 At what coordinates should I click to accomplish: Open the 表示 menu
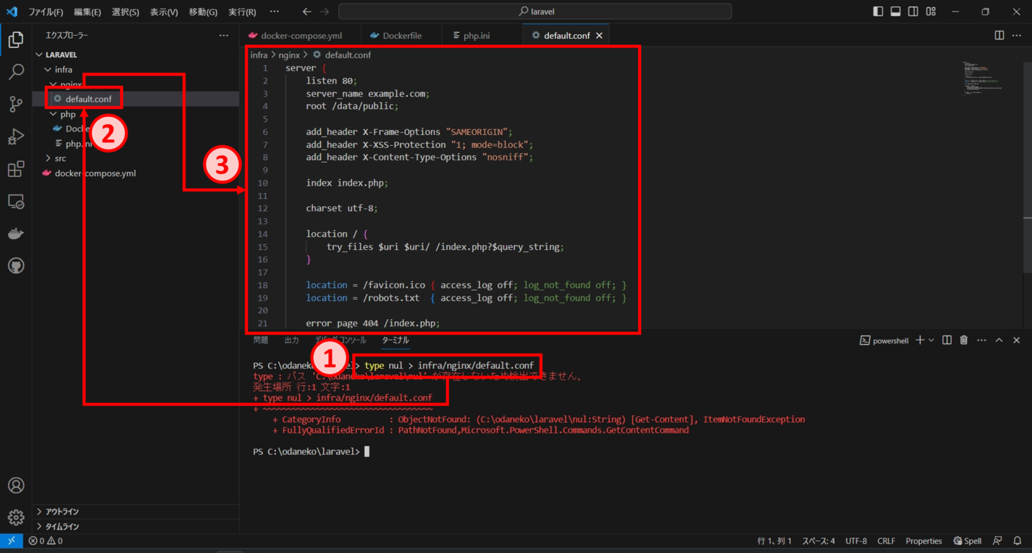coord(164,11)
